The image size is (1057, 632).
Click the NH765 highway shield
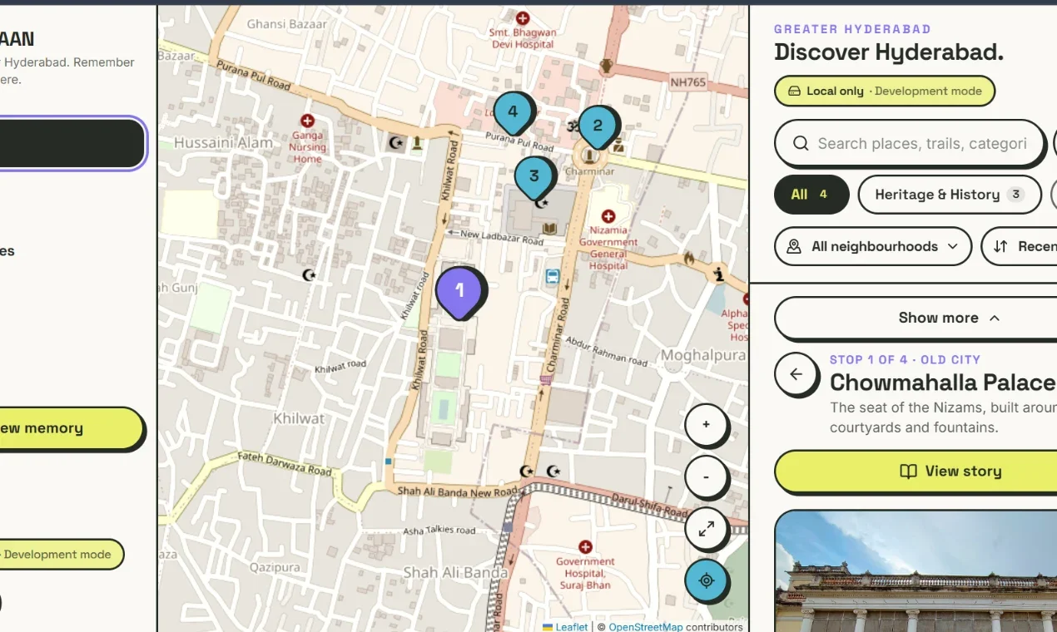688,81
